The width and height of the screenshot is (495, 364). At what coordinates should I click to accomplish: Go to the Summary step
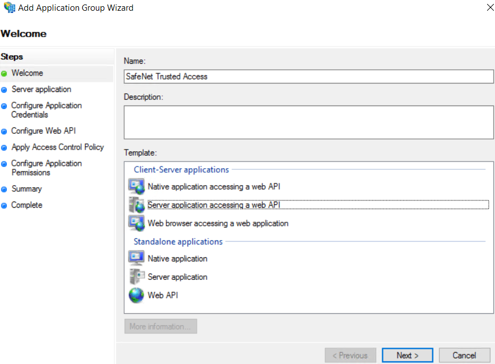coord(27,189)
